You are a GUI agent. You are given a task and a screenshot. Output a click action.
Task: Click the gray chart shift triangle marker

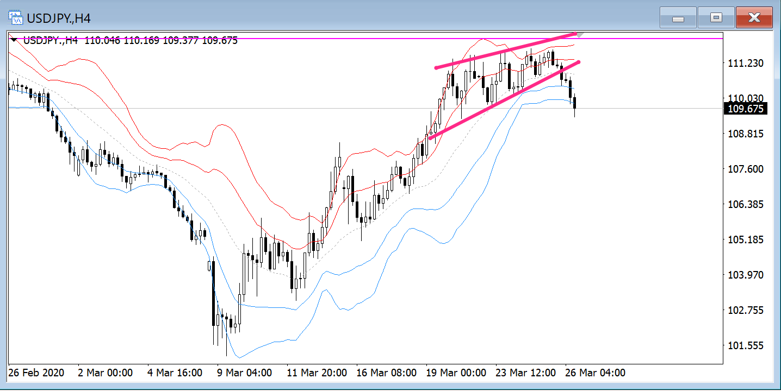tap(580, 34)
